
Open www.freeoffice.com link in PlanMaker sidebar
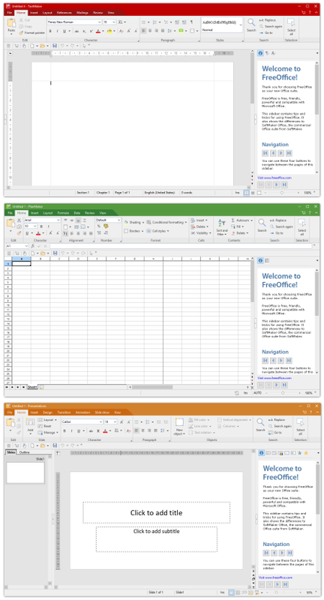tap(274, 378)
